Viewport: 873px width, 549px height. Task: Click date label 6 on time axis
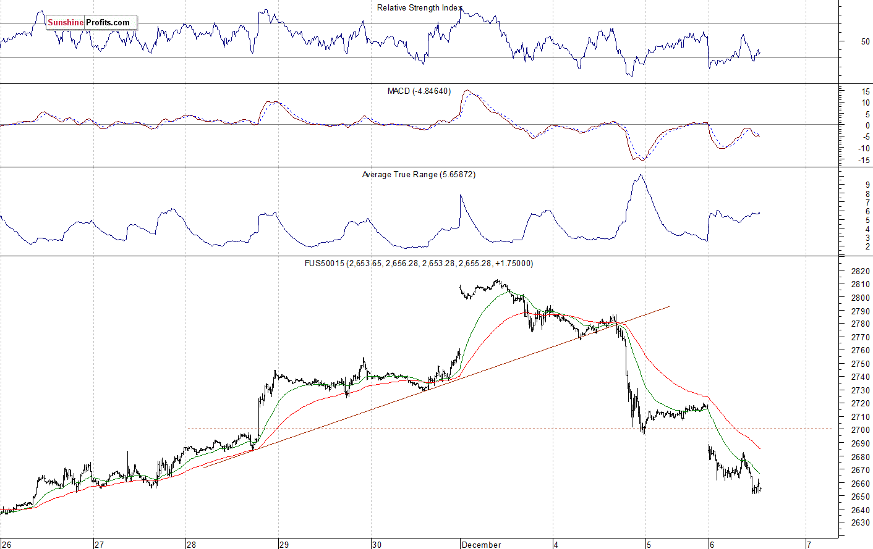[712, 544]
